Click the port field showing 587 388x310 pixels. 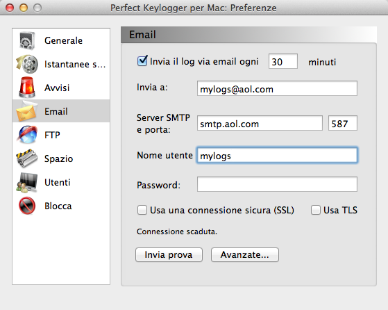pos(343,123)
